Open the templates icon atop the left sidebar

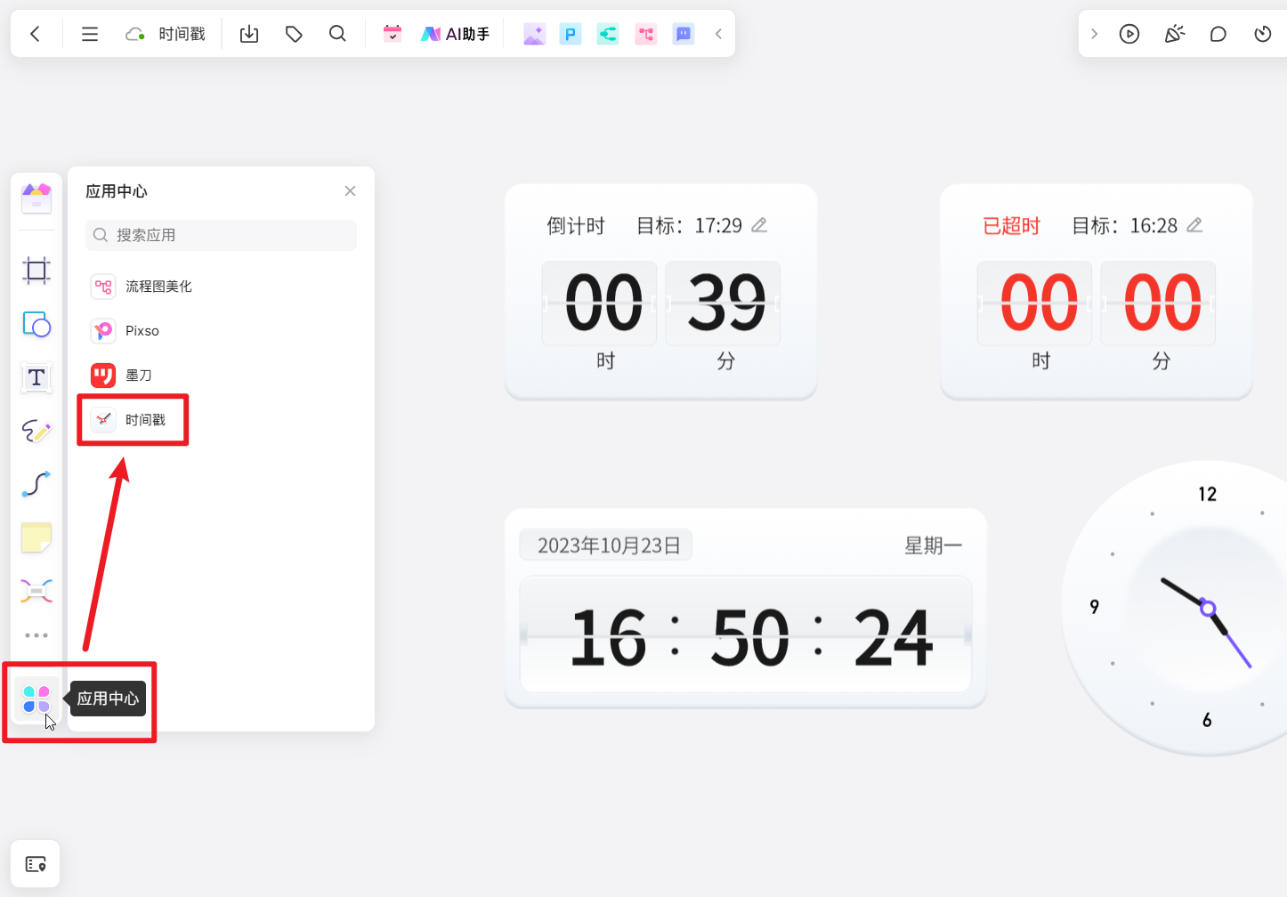36,198
